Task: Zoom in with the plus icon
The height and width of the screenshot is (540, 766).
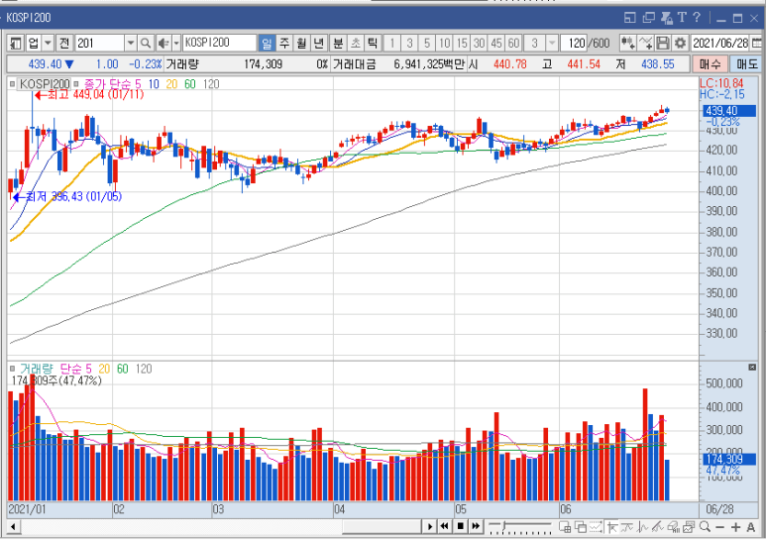Action: coord(735,527)
